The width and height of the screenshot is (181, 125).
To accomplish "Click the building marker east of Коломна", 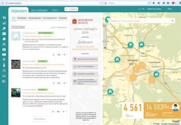I will pyautogui.click(x=156, y=74).
